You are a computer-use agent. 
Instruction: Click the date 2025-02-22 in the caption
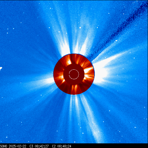pyautogui.click(x=17, y=146)
